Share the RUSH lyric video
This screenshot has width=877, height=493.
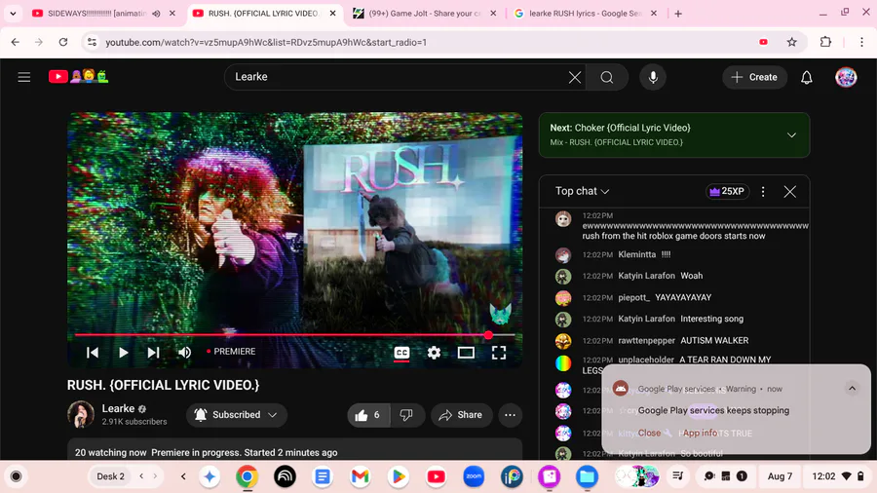point(461,415)
